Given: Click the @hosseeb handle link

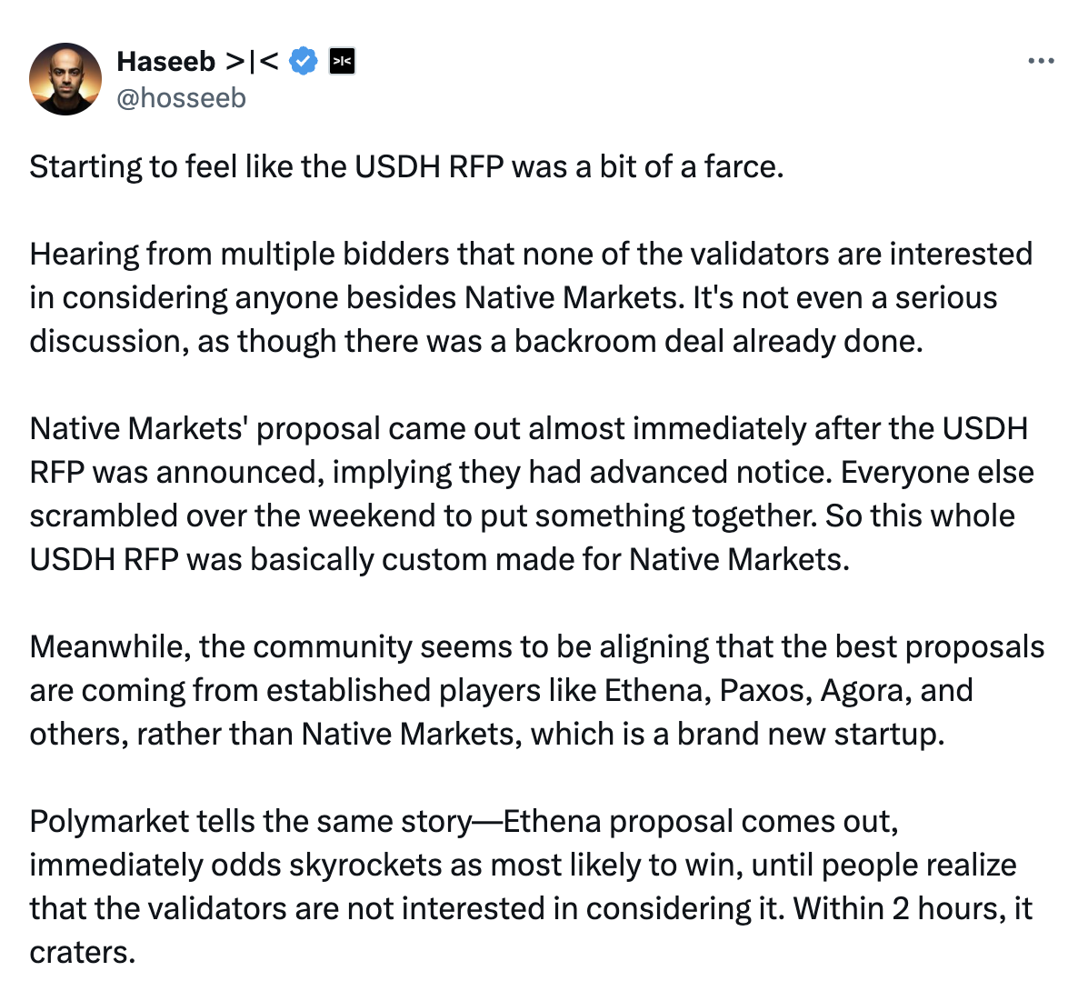Looking at the screenshot, I should click(x=181, y=97).
